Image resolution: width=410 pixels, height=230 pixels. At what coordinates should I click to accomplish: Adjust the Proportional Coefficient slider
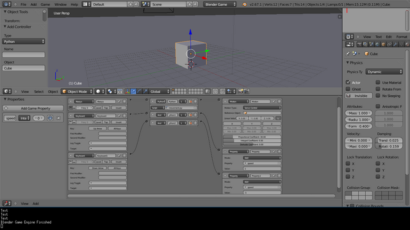coord(252,137)
